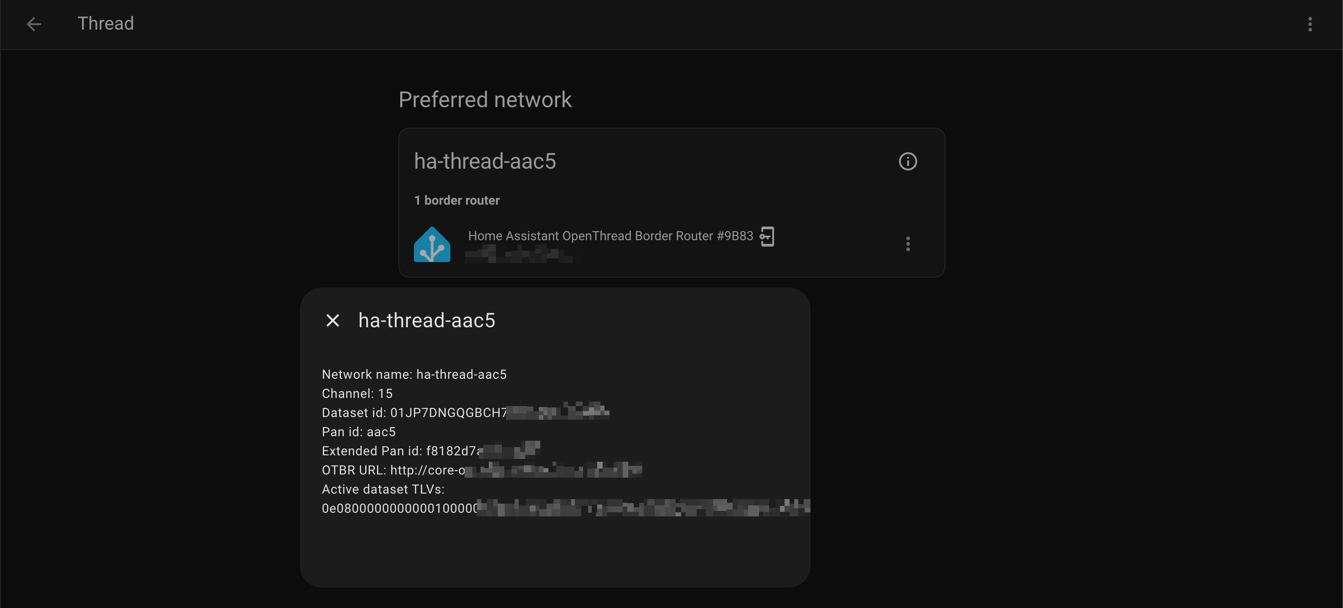
Task: Go back using the header arrow
Action: [34, 24]
